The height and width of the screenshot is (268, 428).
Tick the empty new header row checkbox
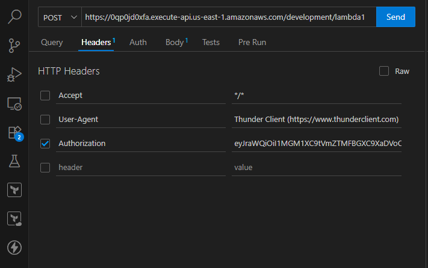tap(45, 168)
